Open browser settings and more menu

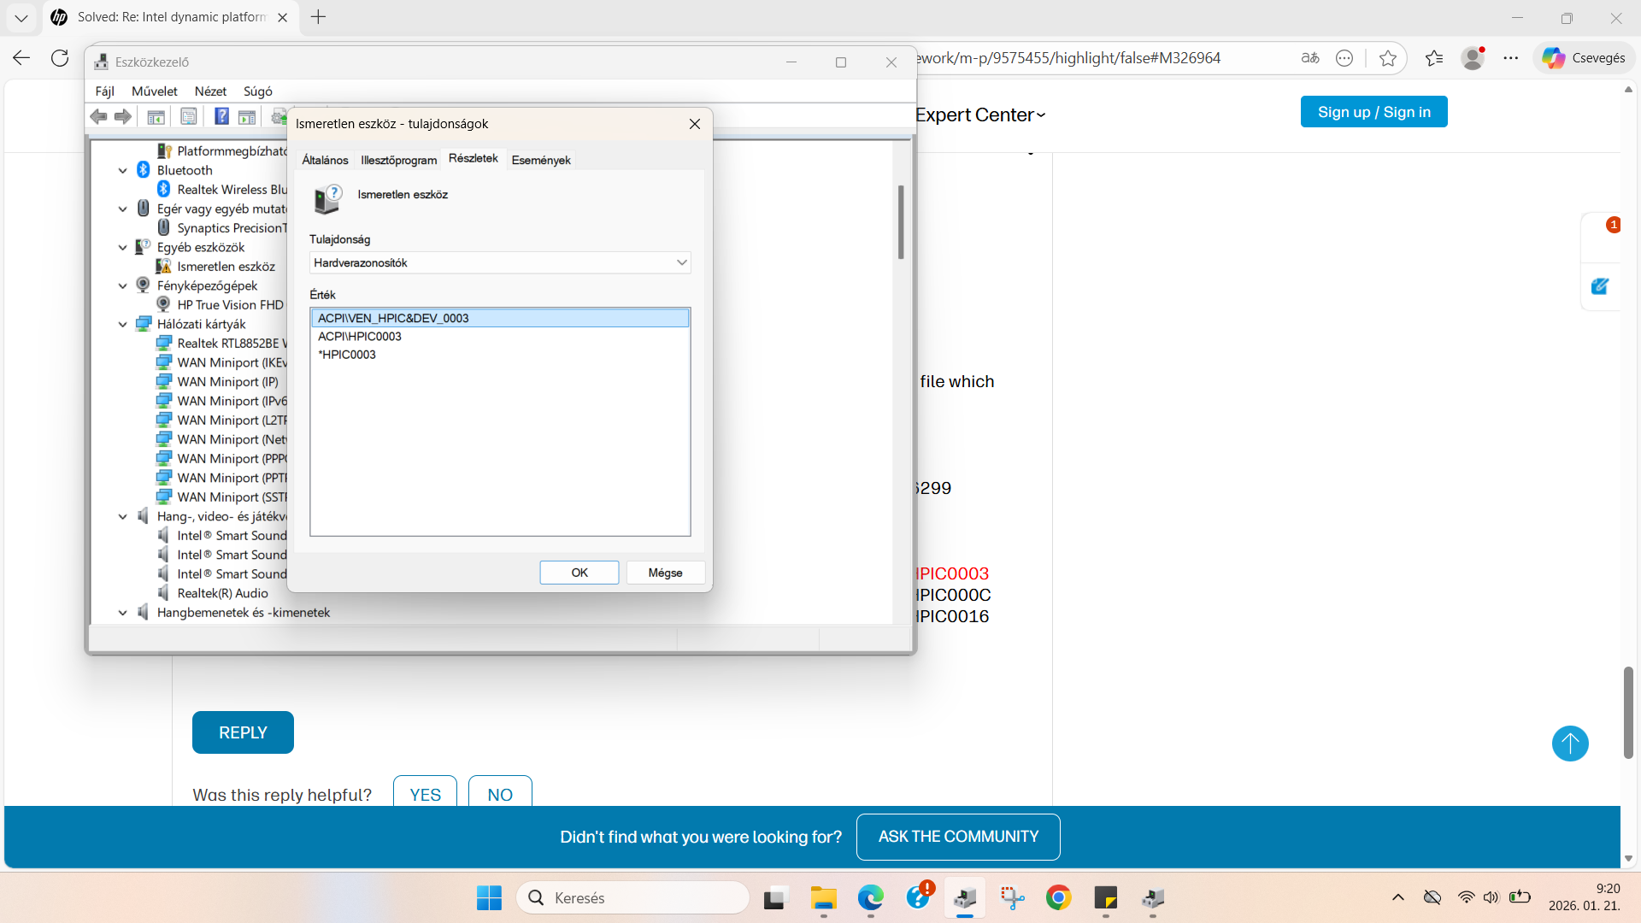[x=1511, y=58]
